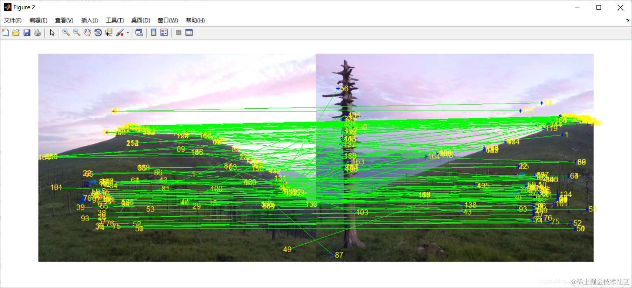Enable the Rotate 3D tool
The width and height of the screenshot is (632, 288).
click(98, 33)
